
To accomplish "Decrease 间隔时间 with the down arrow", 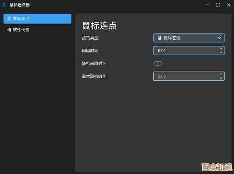I will [220, 53].
